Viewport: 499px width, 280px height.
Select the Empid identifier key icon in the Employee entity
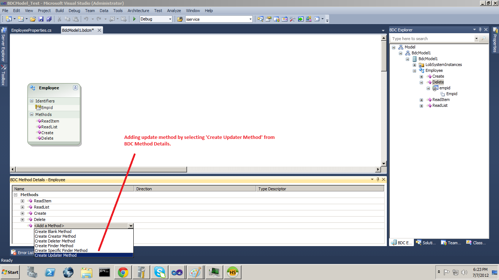click(x=38, y=108)
